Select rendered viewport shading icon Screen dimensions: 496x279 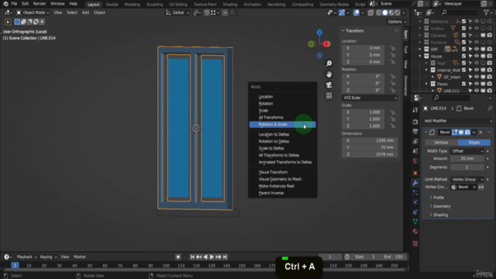[x=398, y=12]
